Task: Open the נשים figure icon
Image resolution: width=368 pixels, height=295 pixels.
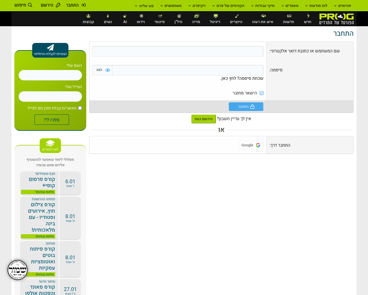Action: 108,16
